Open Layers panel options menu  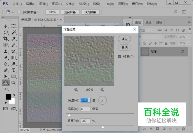coord(189,22)
